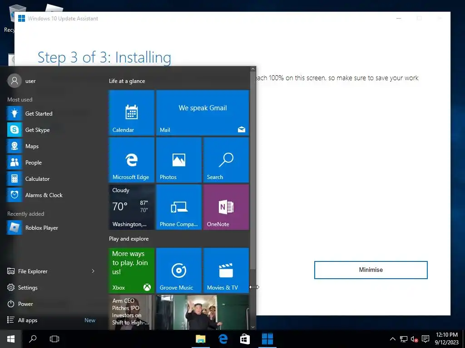Open File Explorer on taskbar
The height and width of the screenshot is (348, 465).
[200, 339]
